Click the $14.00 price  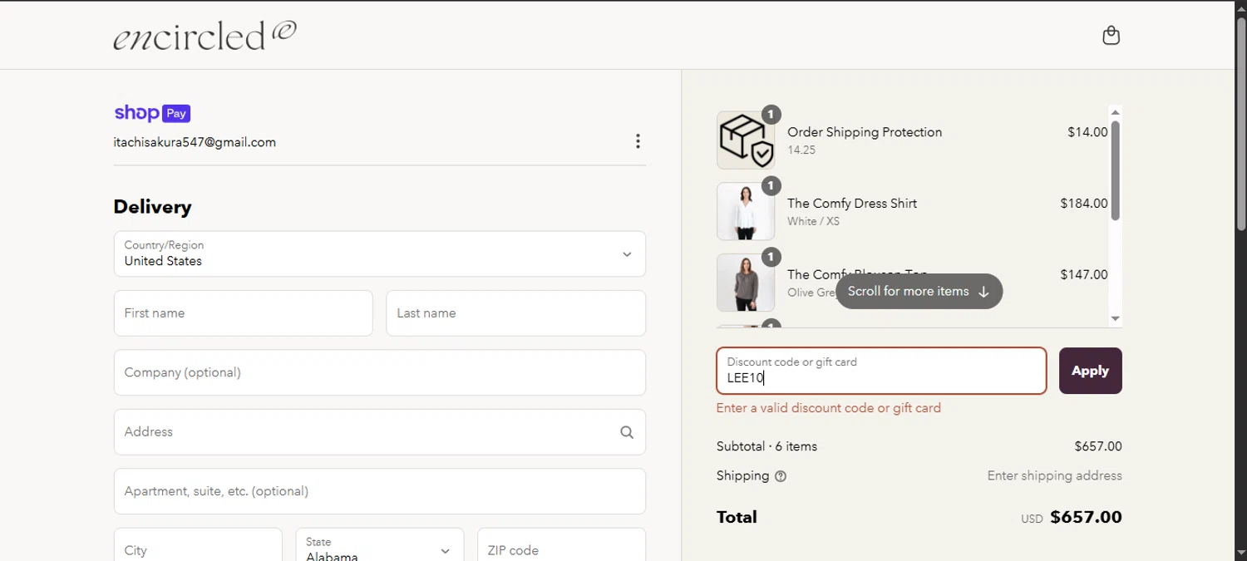pyautogui.click(x=1087, y=132)
